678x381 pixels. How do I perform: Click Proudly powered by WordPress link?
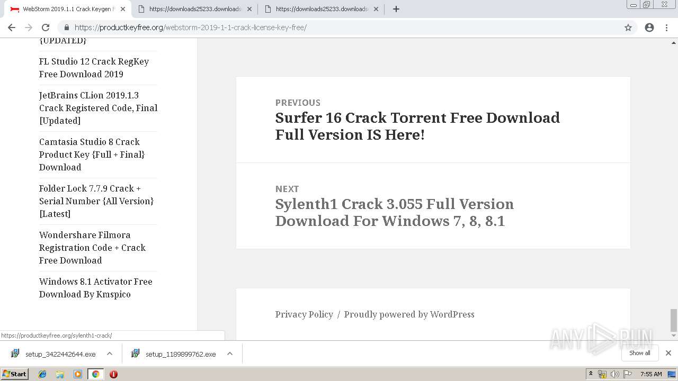pos(409,314)
